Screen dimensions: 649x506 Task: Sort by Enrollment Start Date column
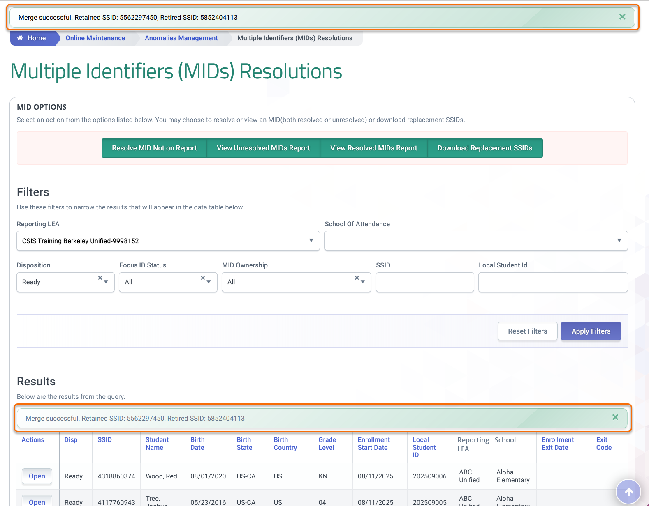point(374,444)
